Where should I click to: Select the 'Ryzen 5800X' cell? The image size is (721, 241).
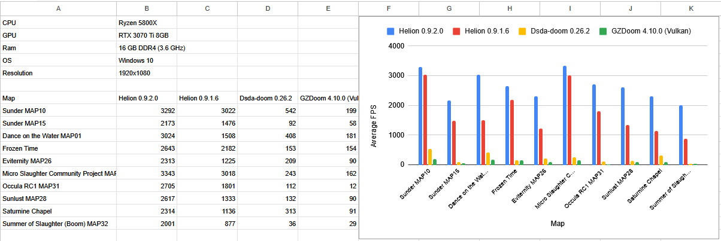[x=147, y=22]
